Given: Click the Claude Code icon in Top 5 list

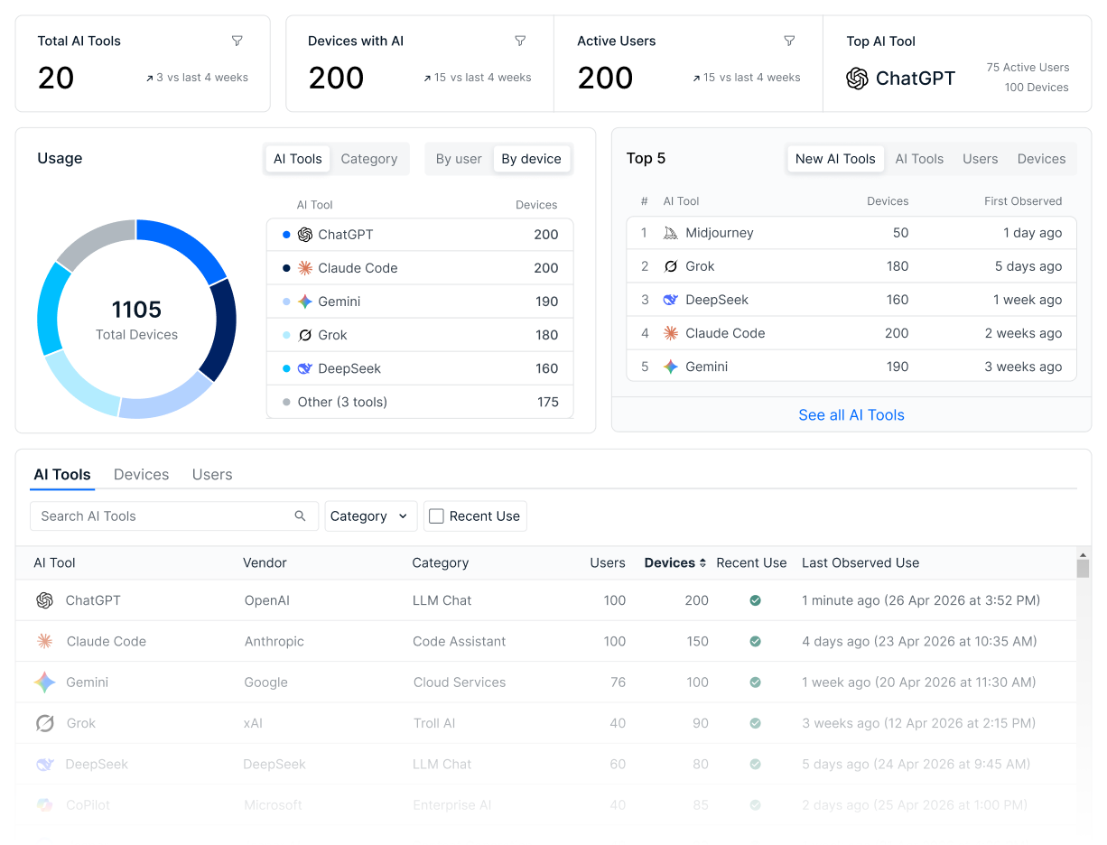Looking at the screenshot, I should (x=671, y=333).
